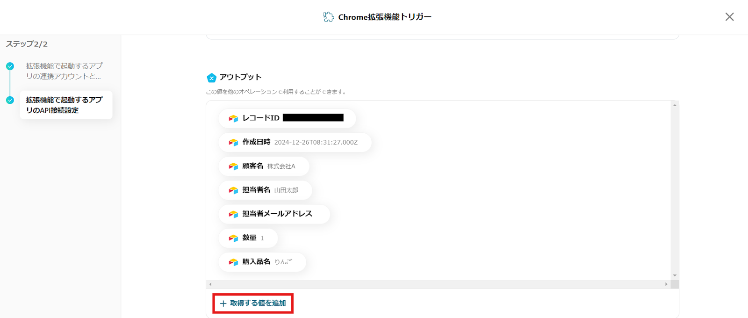Click the Airtable icon beside 顧客名

coord(233,166)
